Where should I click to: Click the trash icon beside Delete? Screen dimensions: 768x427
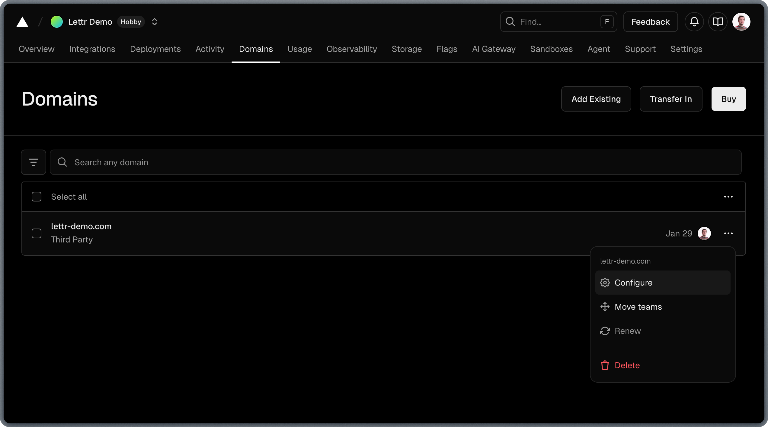click(x=605, y=365)
